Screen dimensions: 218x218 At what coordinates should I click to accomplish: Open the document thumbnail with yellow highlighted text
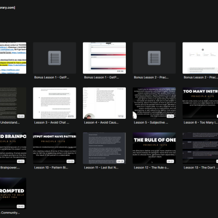pos(13,58)
